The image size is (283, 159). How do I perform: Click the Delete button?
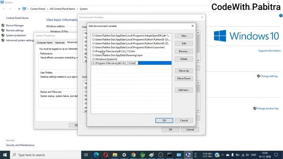pos(184,59)
